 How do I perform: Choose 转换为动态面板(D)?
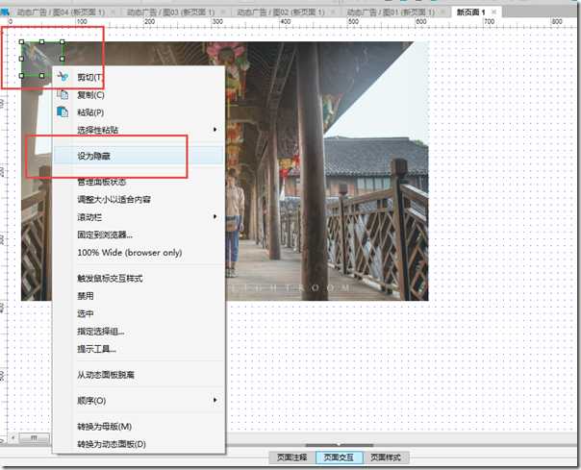[139, 444]
